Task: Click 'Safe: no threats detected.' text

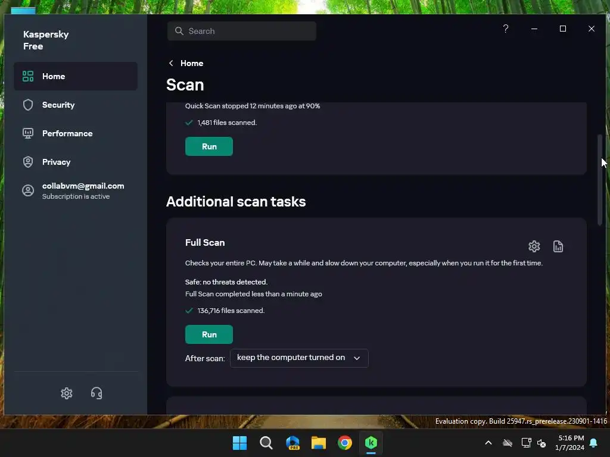Action: [x=226, y=282]
